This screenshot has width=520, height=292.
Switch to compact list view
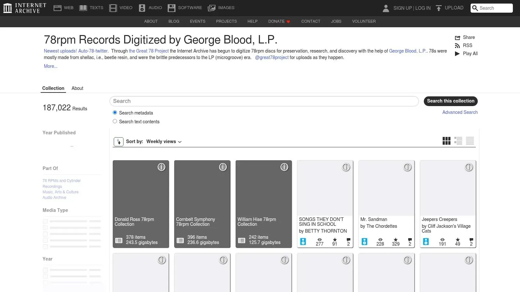pyautogui.click(x=470, y=141)
